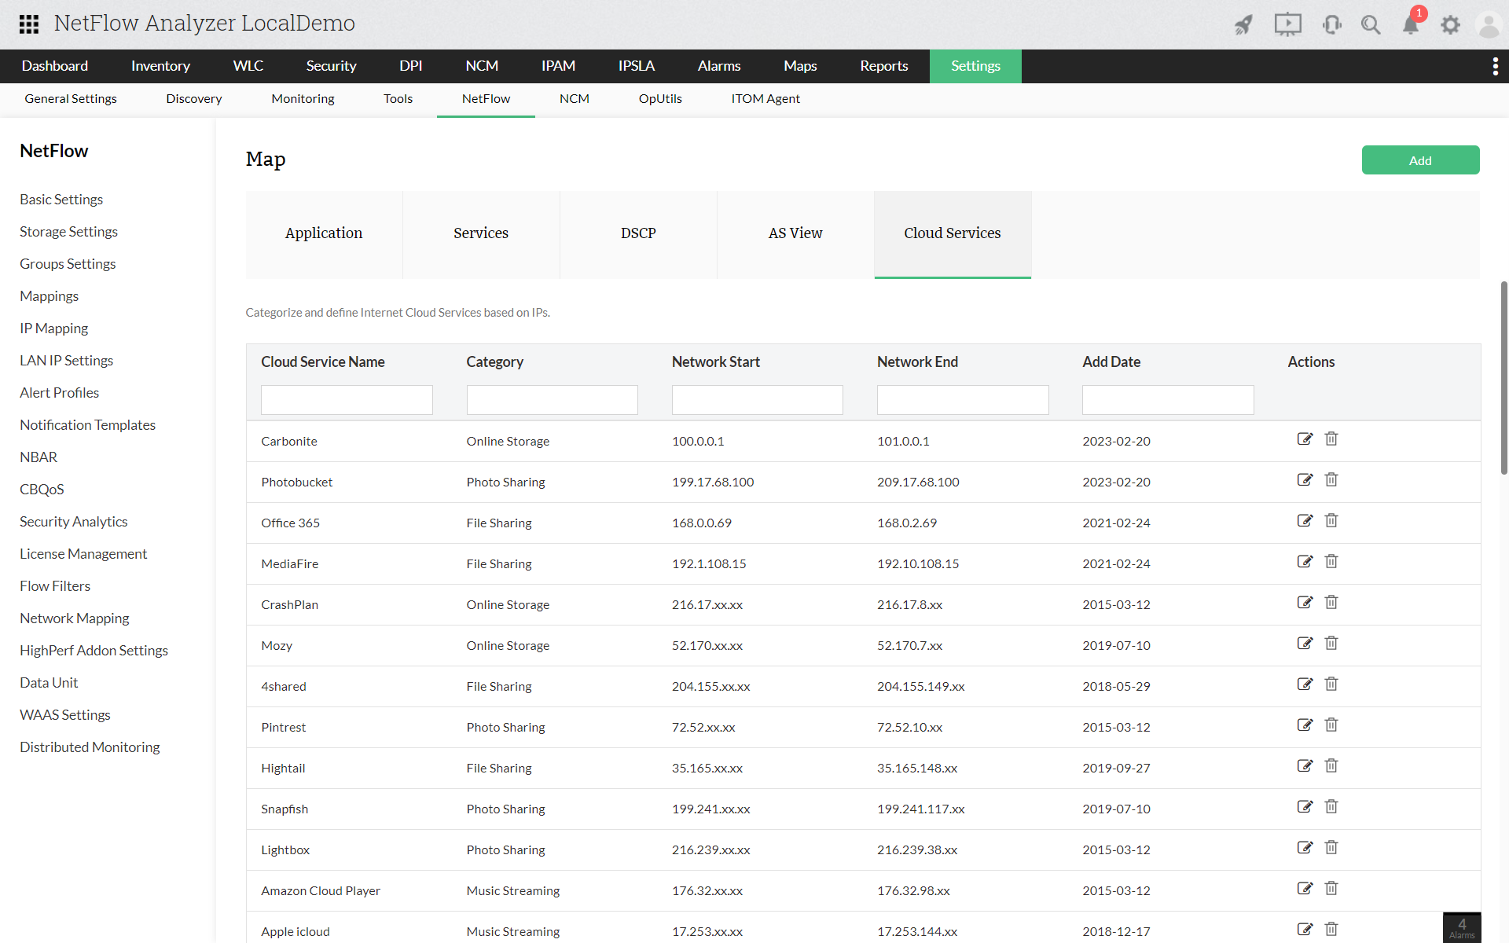The height and width of the screenshot is (943, 1509).
Task: Open the vertical three-dot menu in navbar
Action: point(1495,67)
